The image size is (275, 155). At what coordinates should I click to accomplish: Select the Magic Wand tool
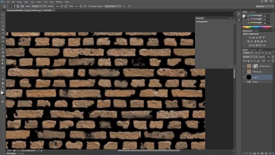point(3,26)
